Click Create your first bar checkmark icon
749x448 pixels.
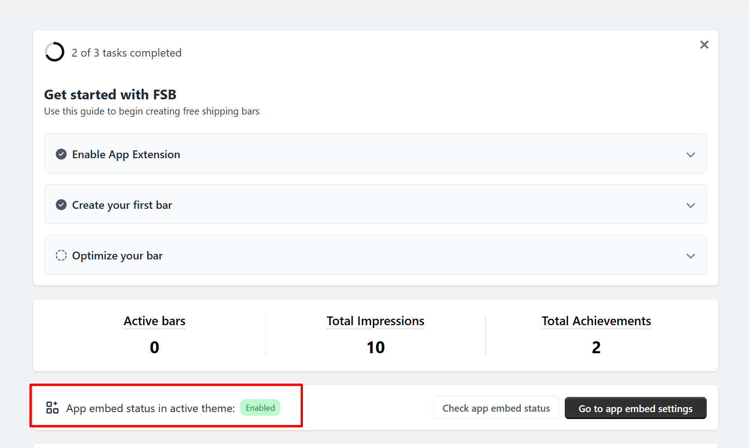pyautogui.click(x=61, y=205)
